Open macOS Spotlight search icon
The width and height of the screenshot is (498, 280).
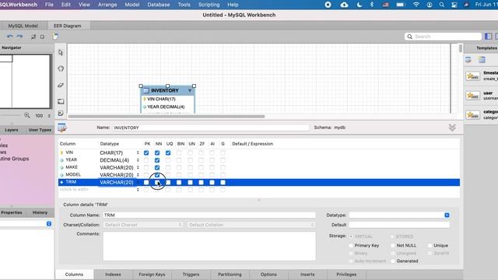(442, 5)
